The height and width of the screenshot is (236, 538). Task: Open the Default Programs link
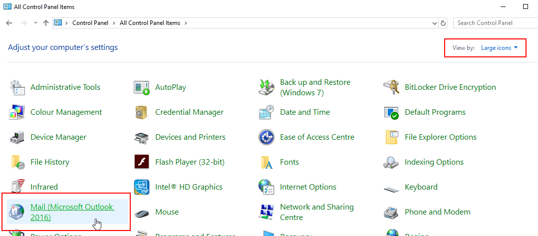[435, 112]
